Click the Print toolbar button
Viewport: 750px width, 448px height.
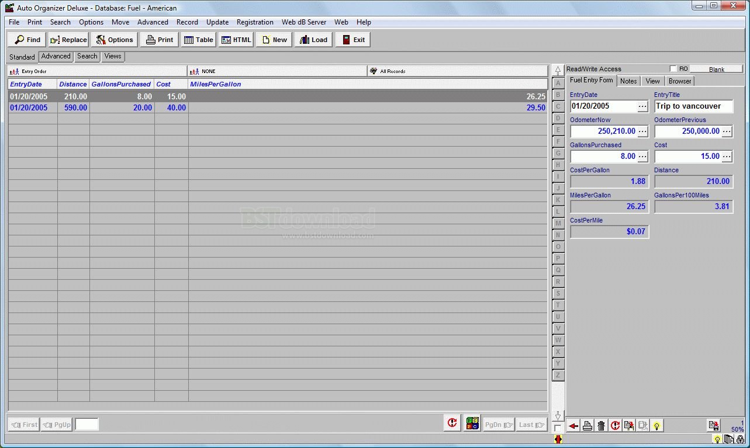(x=159, y=40)
